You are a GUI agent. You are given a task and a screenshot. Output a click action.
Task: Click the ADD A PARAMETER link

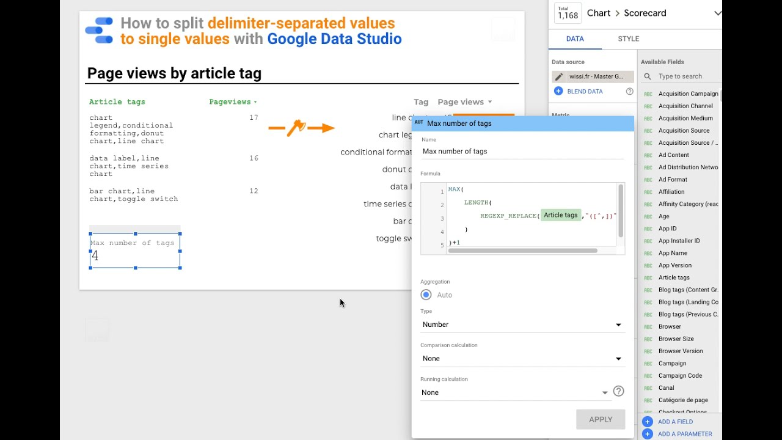(x=685, y=434)
